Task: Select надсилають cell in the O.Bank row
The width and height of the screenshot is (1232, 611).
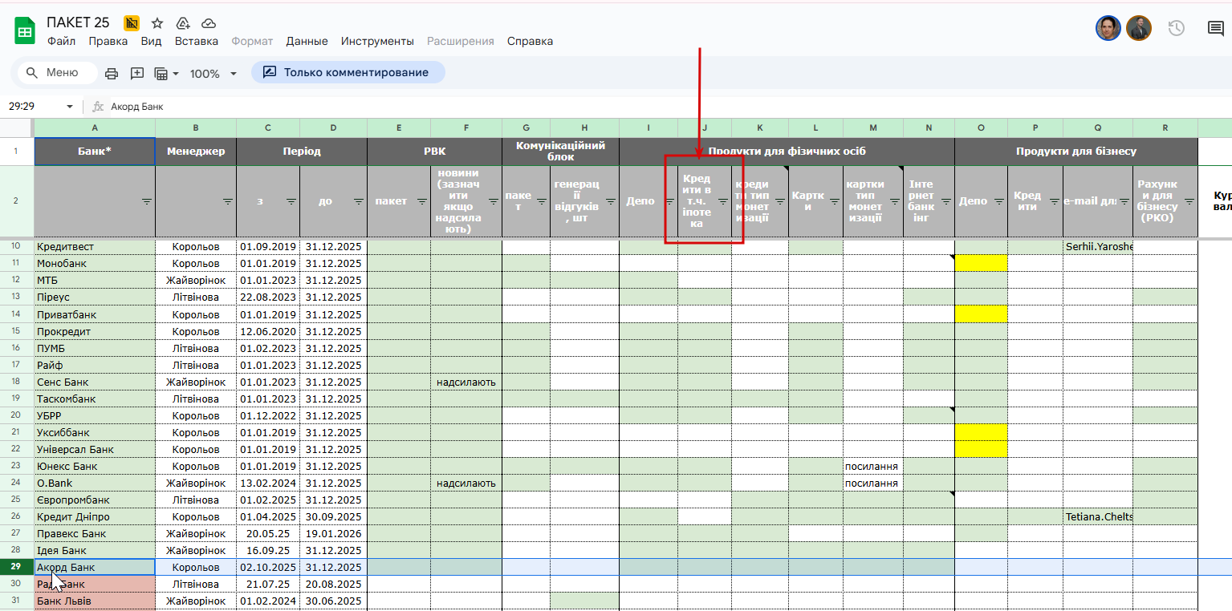Action: click(x=466, y=483)
